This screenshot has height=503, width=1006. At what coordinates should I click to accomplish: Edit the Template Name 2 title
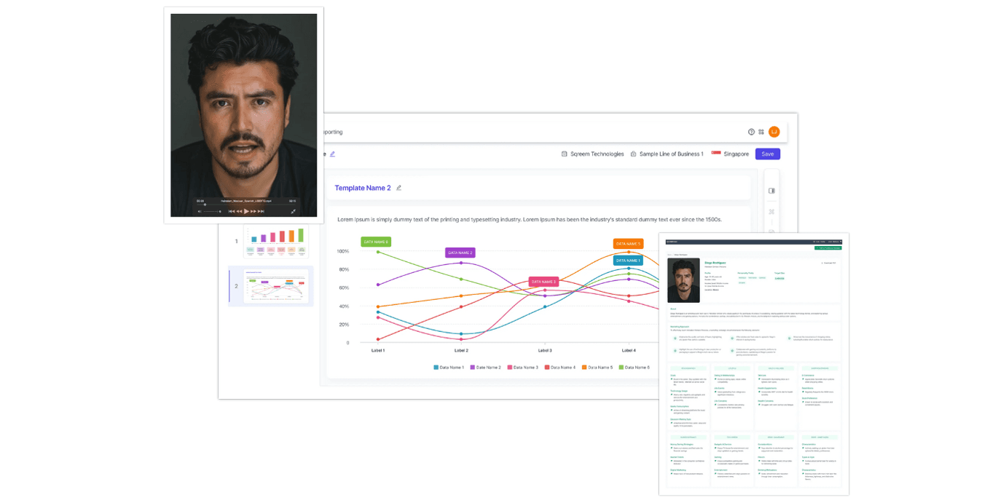coord(398,188)
